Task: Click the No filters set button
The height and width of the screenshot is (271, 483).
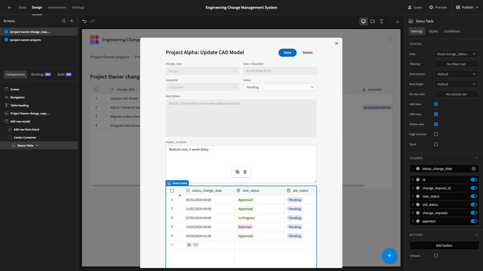Action: coord(456,64)
